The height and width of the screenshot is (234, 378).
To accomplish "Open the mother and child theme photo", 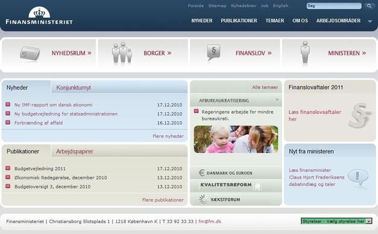I will click(236, 139).
